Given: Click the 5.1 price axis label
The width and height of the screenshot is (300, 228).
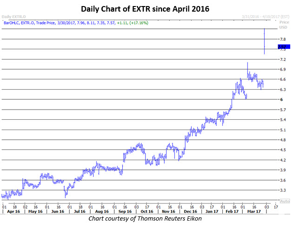Looking at the screenshot, I should [283, 130].
